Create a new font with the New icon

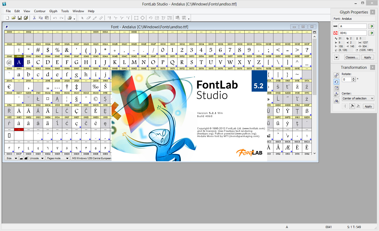pyautogui.click(x=7, y=18)
